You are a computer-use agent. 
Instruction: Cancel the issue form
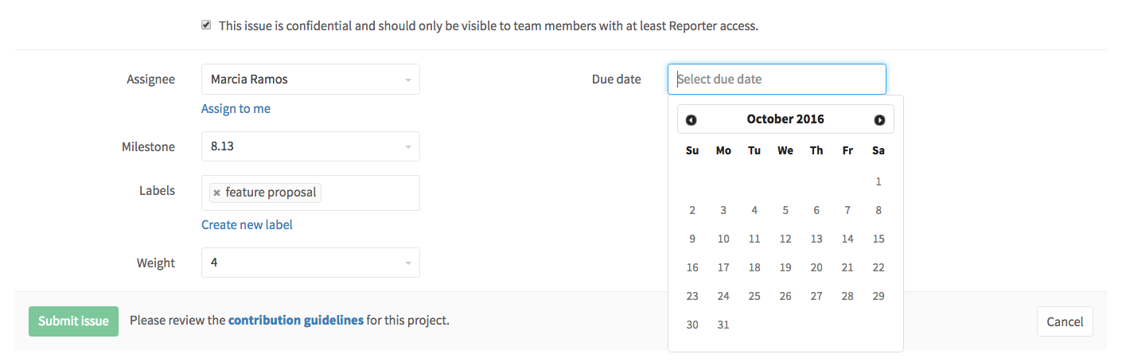(x=1065, y=322)
